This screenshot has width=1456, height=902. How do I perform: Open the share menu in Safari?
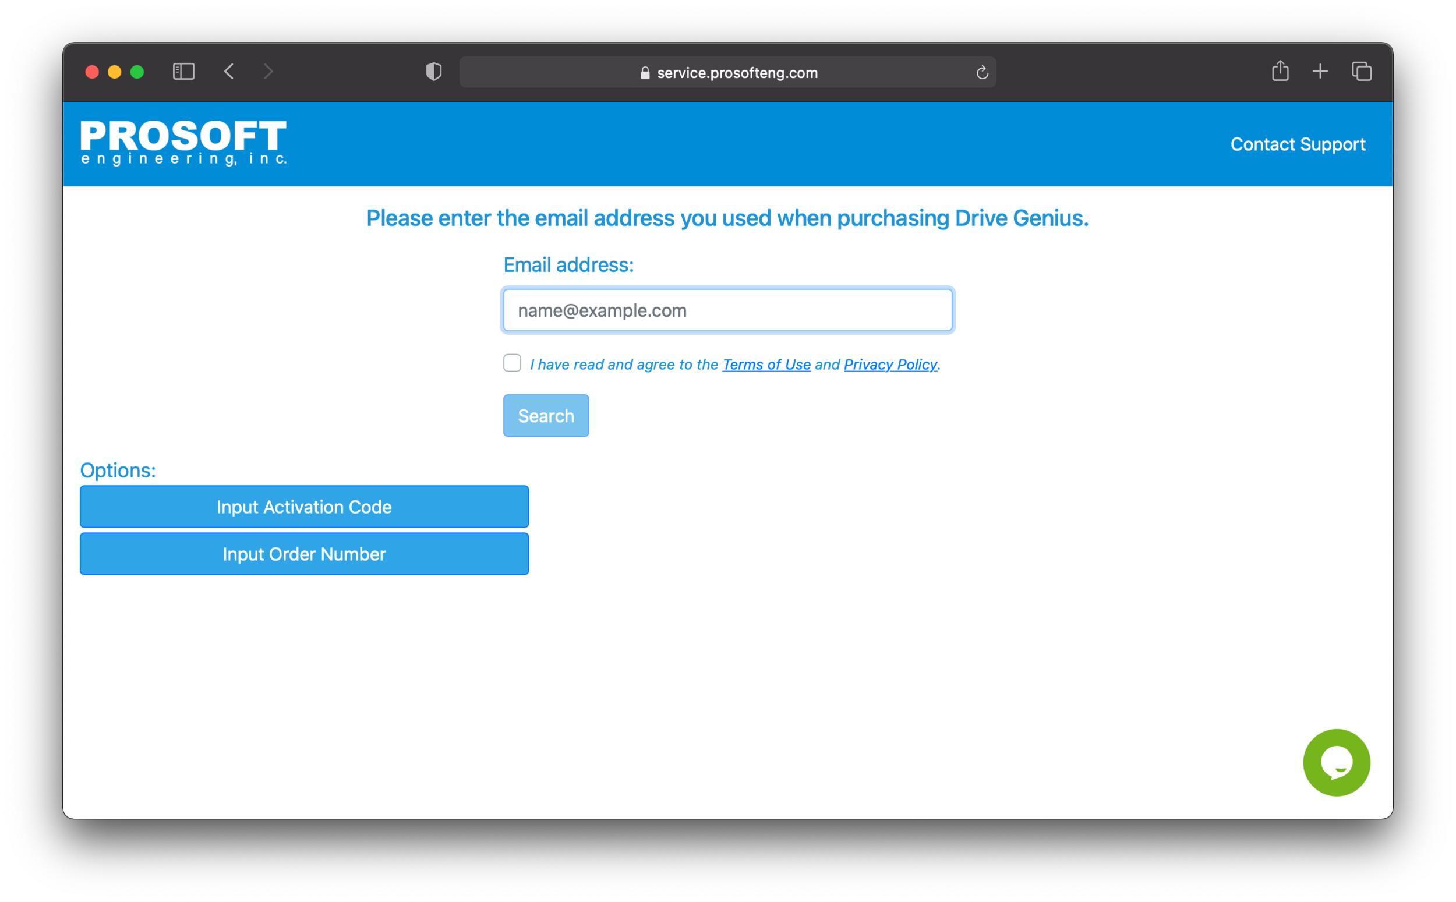[1280, 71]
